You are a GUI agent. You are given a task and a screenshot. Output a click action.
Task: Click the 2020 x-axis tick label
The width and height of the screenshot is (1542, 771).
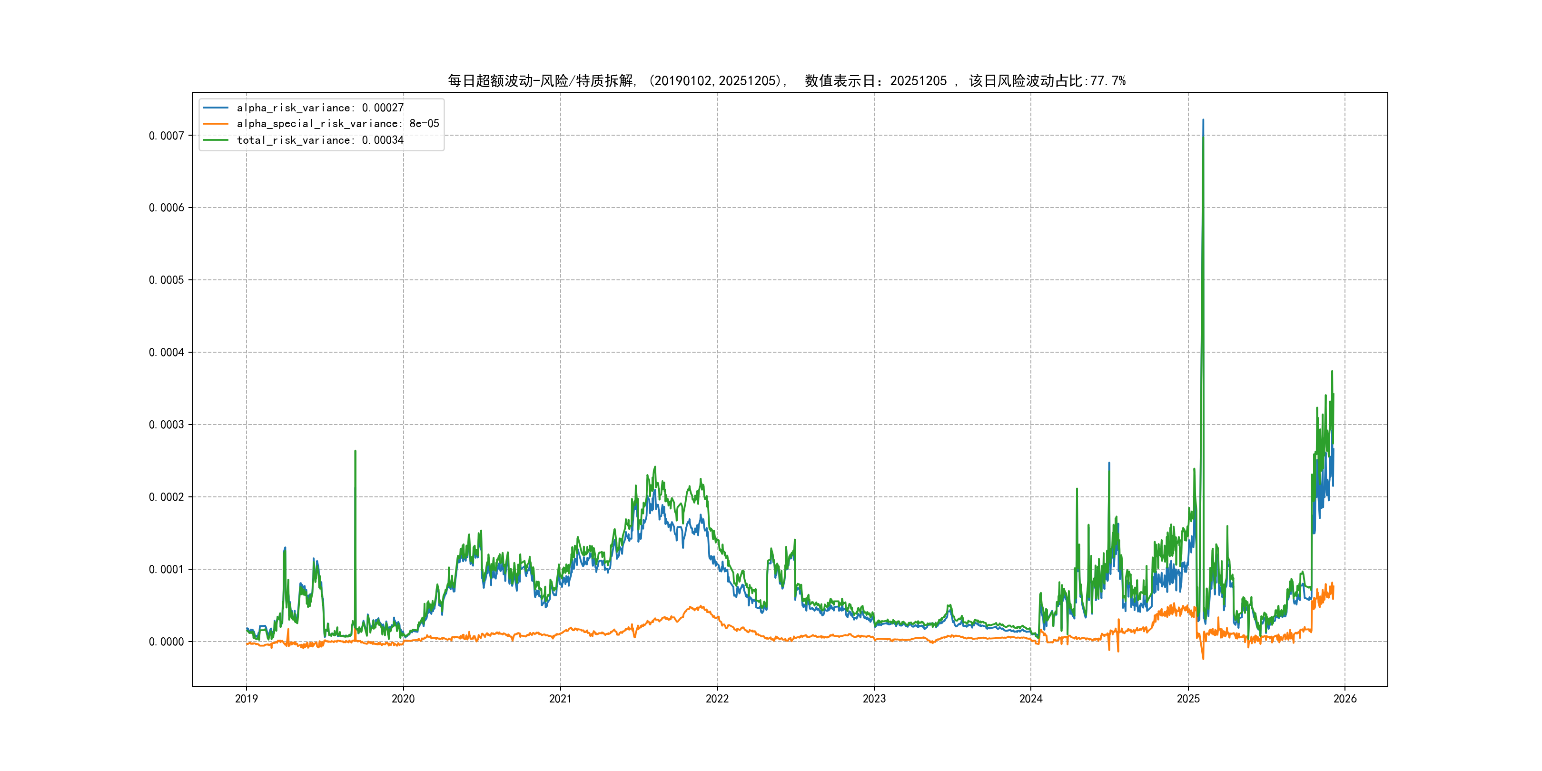(x=403, y=699)
